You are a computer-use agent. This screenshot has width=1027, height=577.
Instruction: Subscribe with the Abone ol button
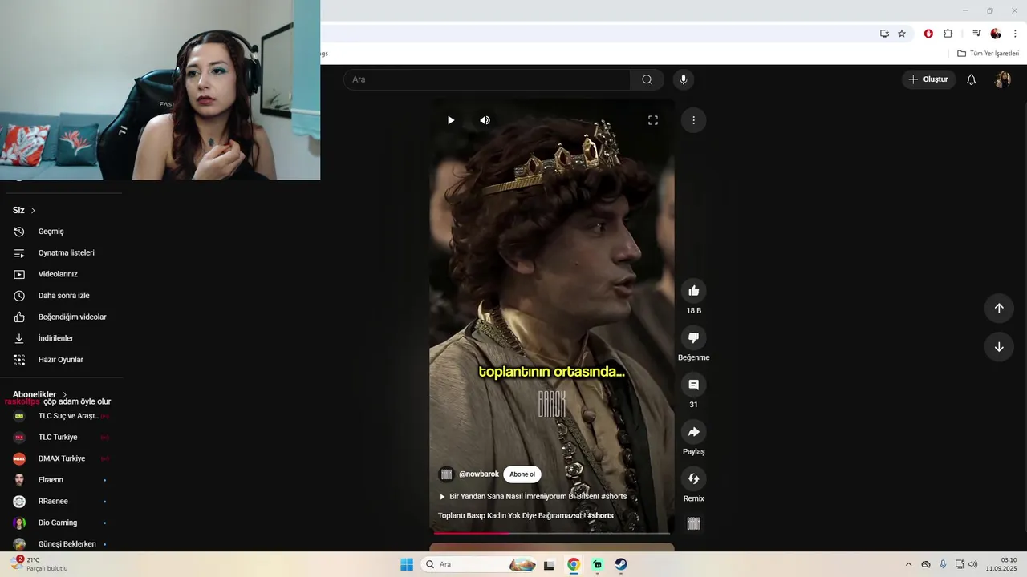[x=522, y=474]
